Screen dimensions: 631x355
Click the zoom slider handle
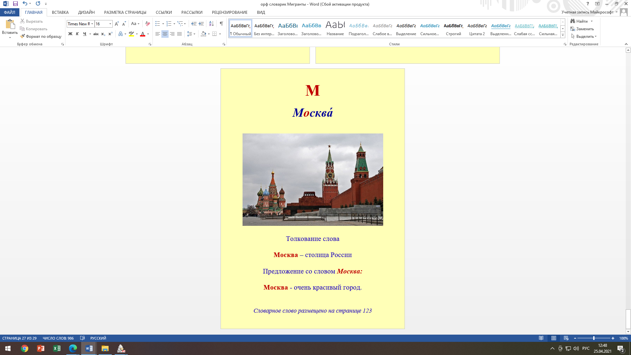click(x=594, y=338)
